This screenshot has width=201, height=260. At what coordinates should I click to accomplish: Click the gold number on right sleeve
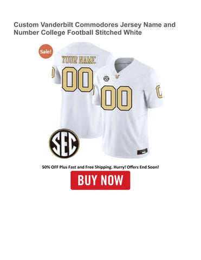point(159,92)
